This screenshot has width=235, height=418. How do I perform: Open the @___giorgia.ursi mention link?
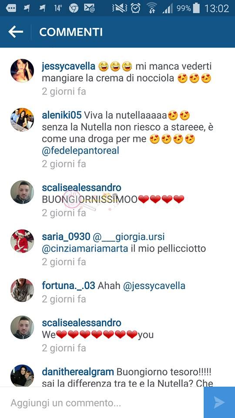coord(129,237)
